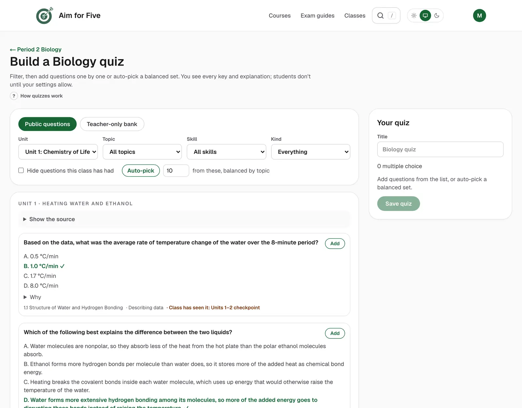Open the Kind dropdown
The width and height of the screenshot is (522, 408).
coord(311,152)
